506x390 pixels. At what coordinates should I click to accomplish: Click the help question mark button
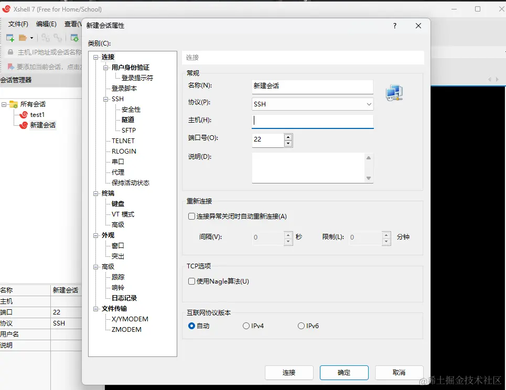point(395,26)
